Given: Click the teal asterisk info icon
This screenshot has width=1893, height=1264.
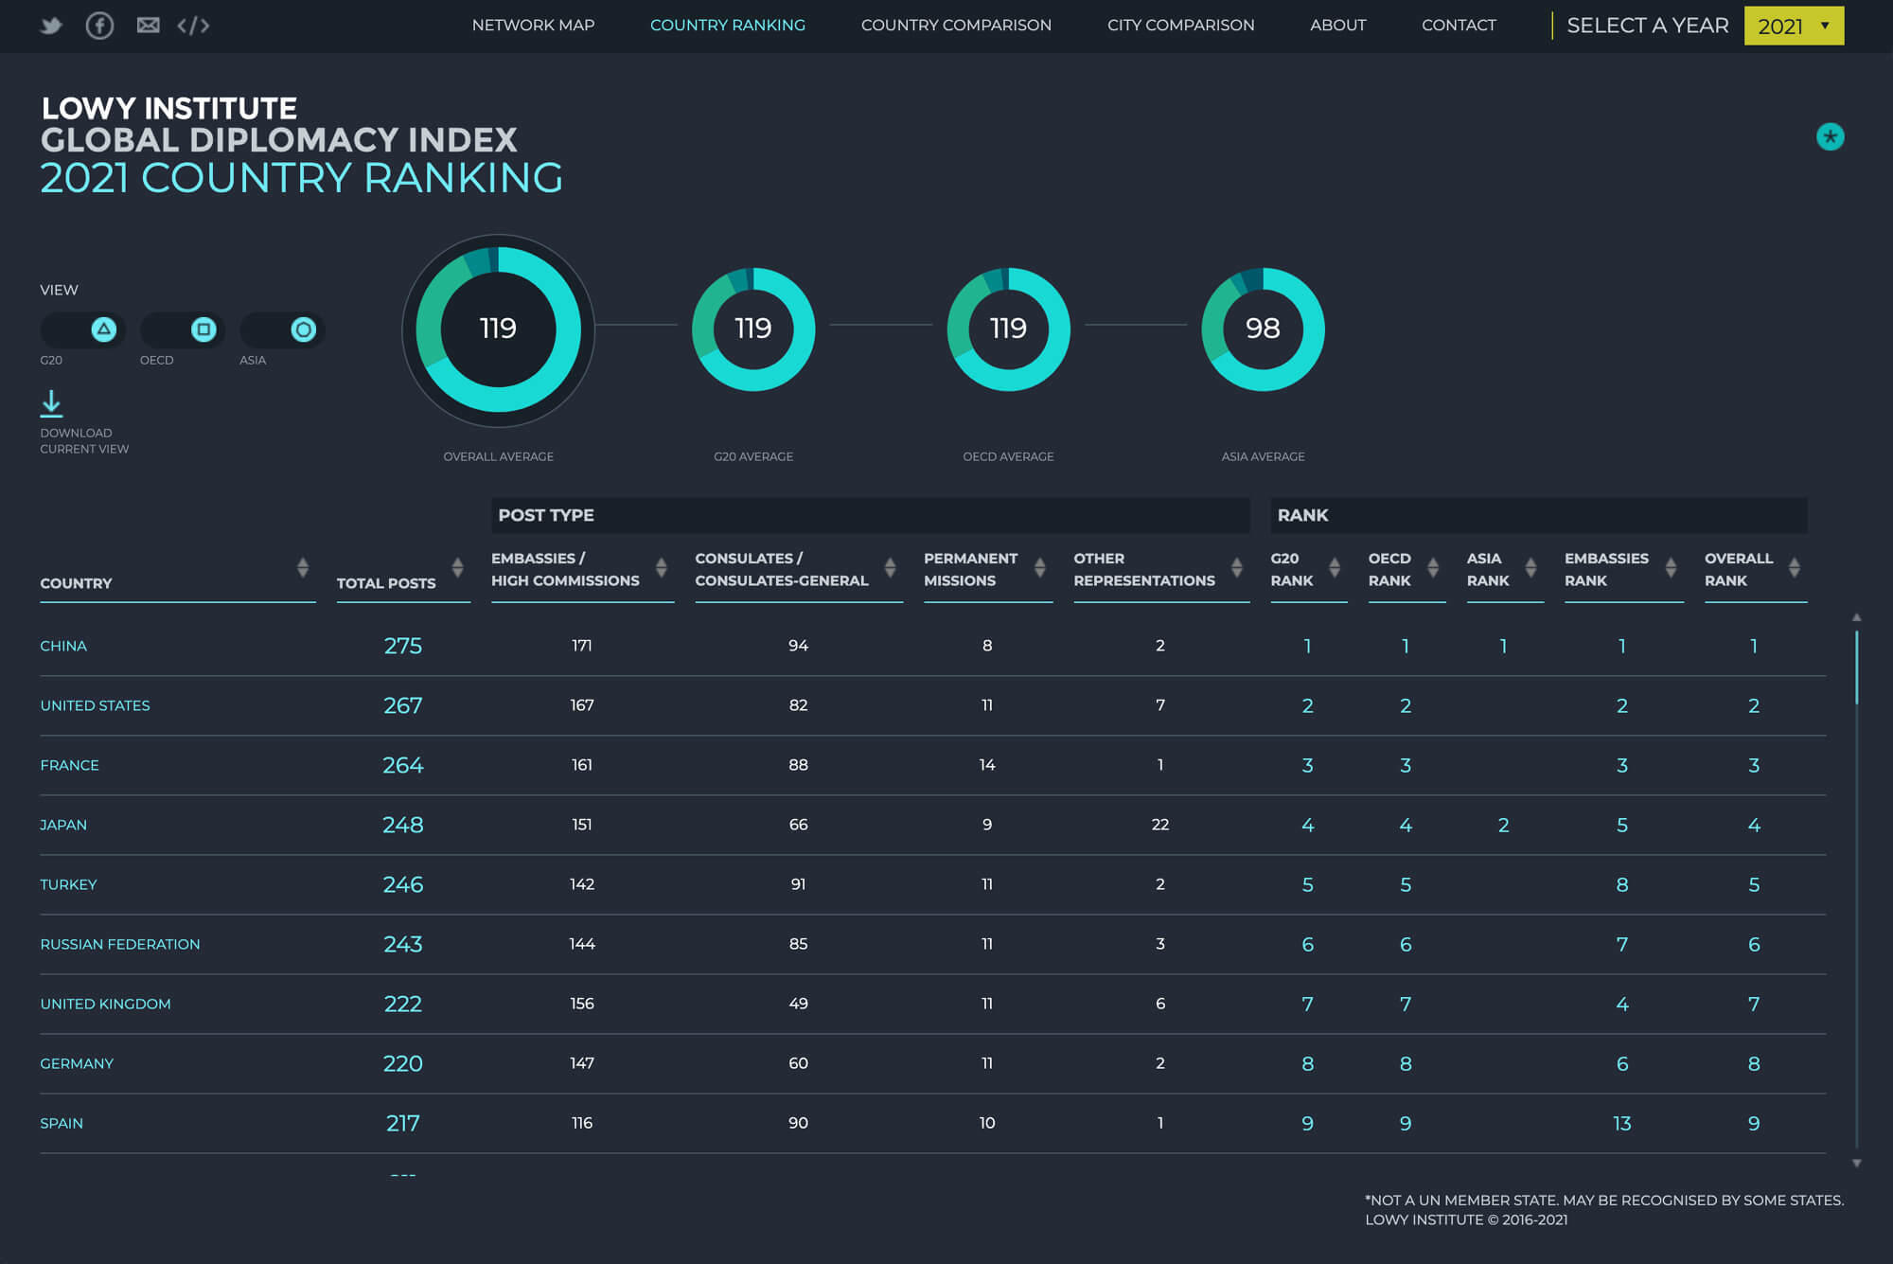Looking at the screenshot, I should pos(1830,137).
